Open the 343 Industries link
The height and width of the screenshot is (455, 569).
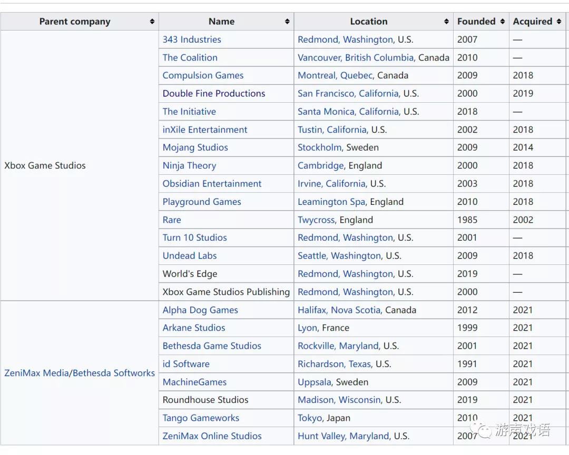(x=192, y=39)
